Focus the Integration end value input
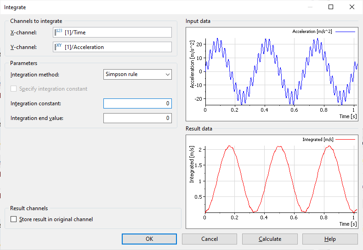 coord(137,118)
